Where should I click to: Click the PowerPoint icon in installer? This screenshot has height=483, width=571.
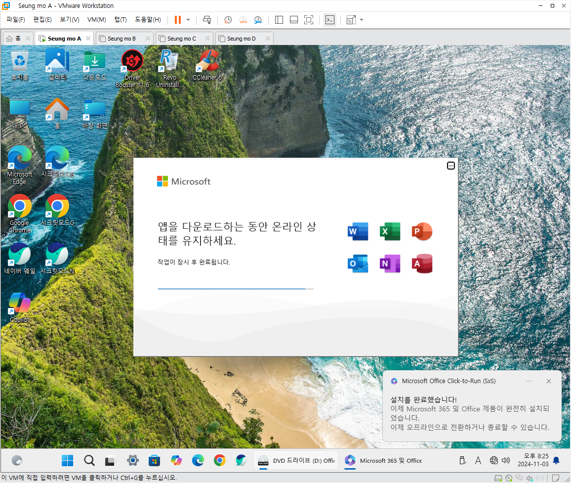pyautogui.click(x=422, y=231)
